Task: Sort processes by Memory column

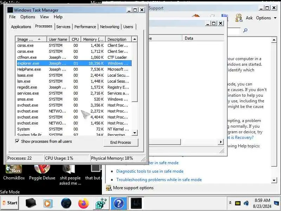Action: [93, 39]
